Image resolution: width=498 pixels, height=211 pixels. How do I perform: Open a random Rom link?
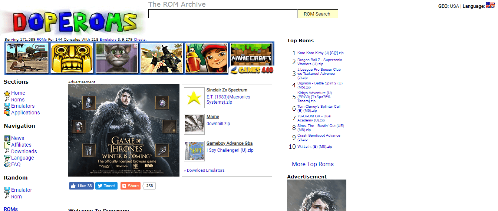[x=16, y=197]
